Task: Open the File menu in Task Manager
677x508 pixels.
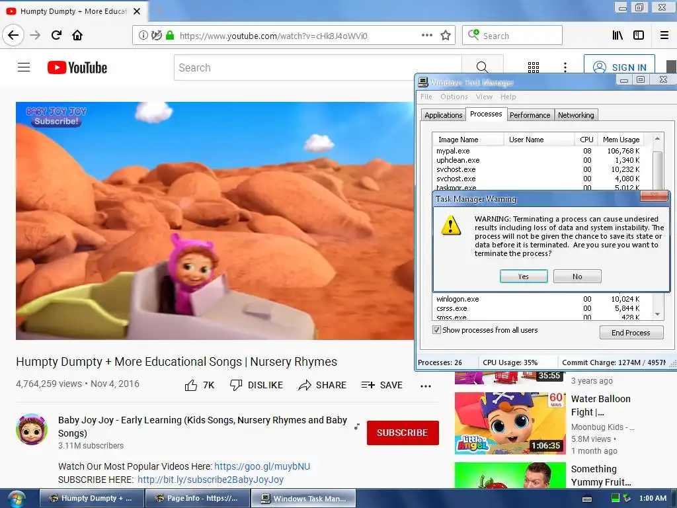Action: coord(426,97)
